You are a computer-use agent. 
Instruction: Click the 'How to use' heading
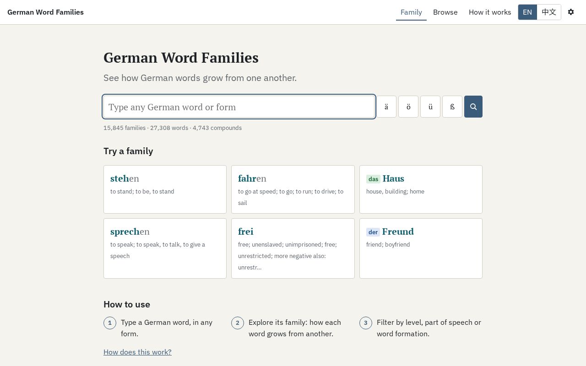point(127,304)
